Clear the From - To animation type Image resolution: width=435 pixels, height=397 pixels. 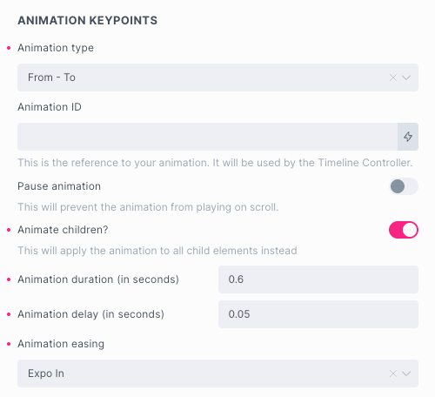click(x=393, y=77)
